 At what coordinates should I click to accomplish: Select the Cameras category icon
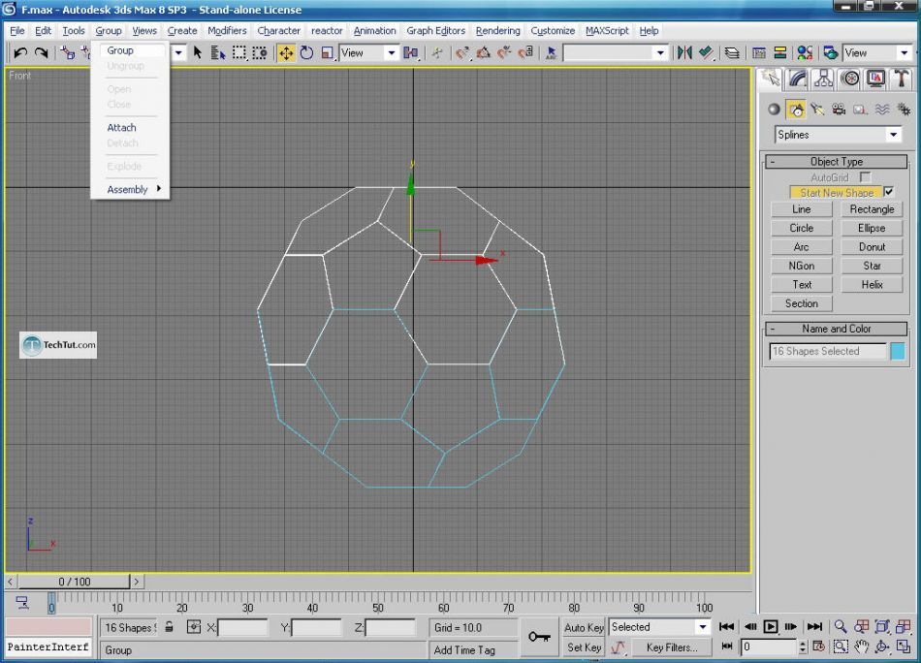(839, 110)
